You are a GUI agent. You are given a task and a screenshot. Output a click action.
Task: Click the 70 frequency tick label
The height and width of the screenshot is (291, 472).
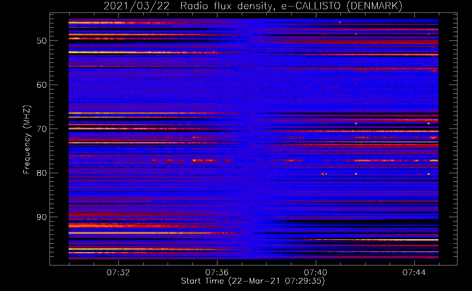(42, 129)
